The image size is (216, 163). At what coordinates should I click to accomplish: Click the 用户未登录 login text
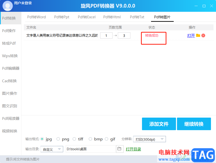(x=23, y=3)
